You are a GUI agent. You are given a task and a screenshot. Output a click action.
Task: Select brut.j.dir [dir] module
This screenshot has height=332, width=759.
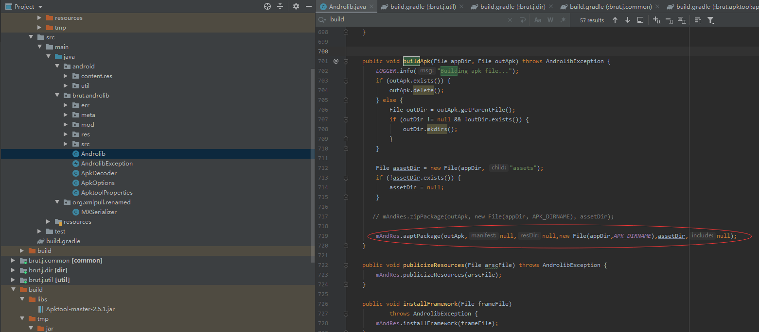43,270
